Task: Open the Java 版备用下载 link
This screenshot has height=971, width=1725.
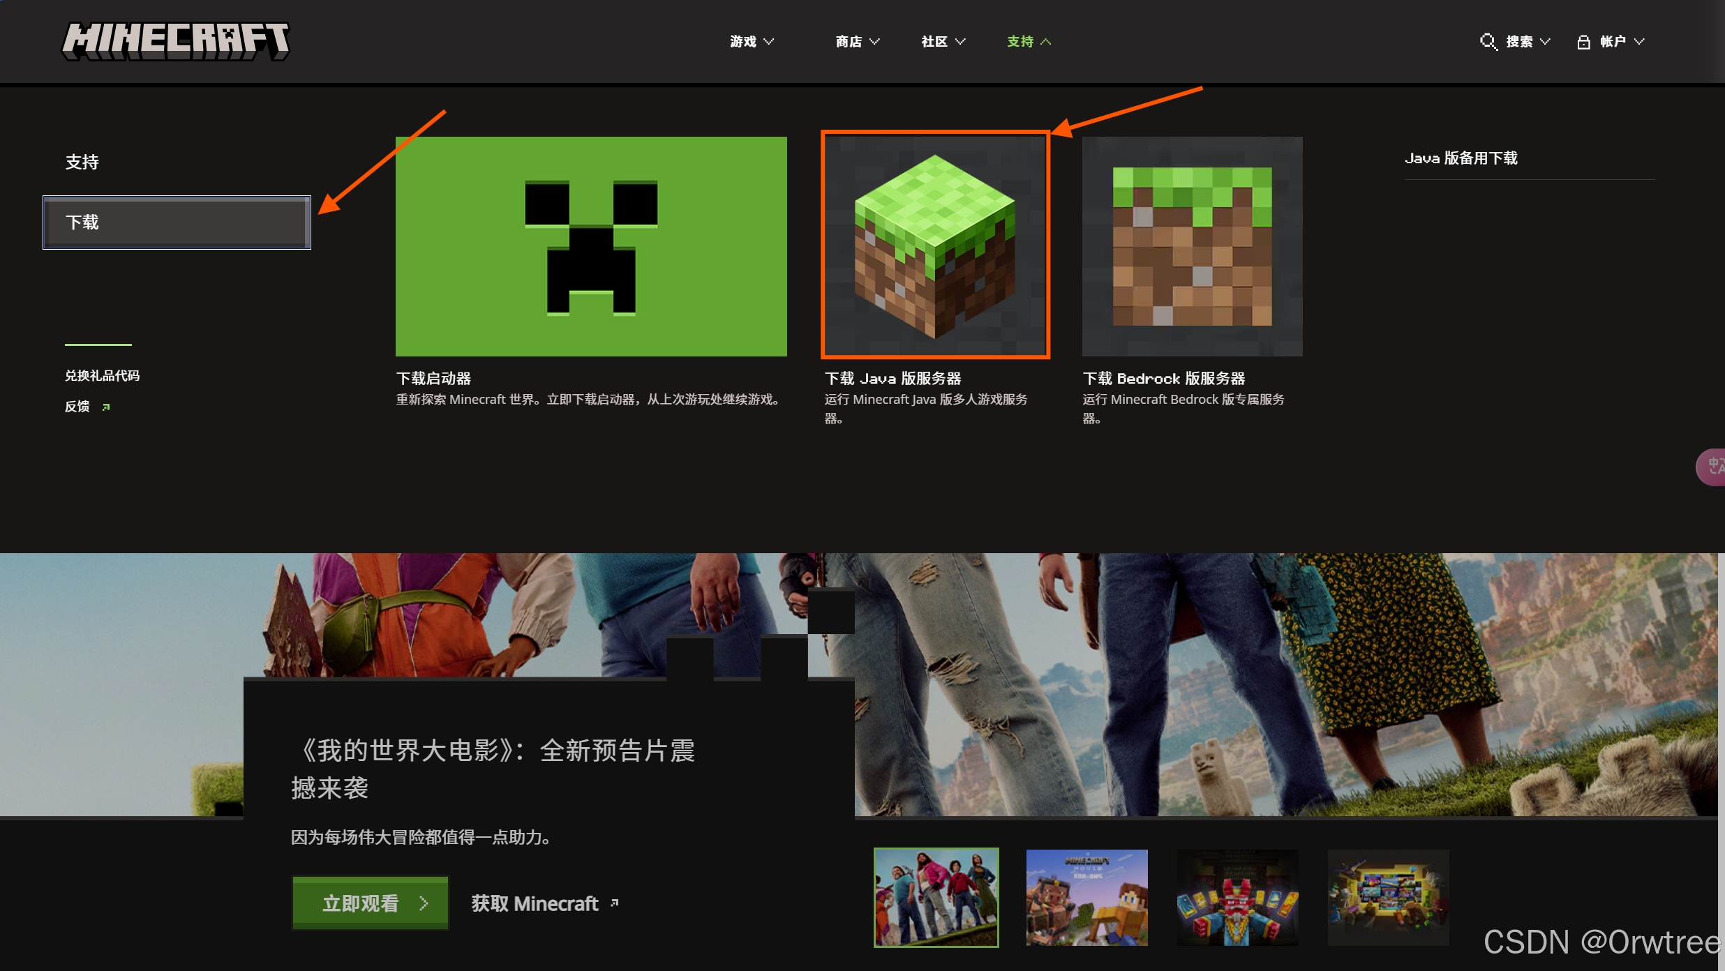Action: tap(1461, 158)
